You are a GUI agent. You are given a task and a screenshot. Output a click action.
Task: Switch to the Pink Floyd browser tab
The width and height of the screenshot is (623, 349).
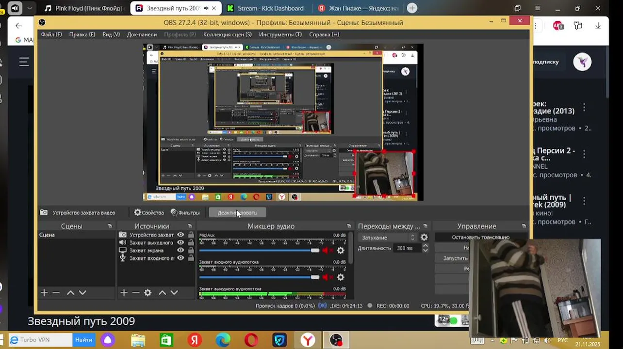[83, 8]
